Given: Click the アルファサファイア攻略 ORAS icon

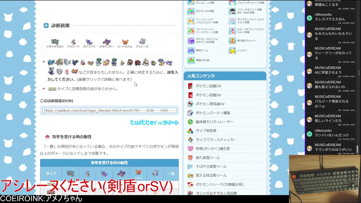Looking at the screenshot, I should [232, 3].
